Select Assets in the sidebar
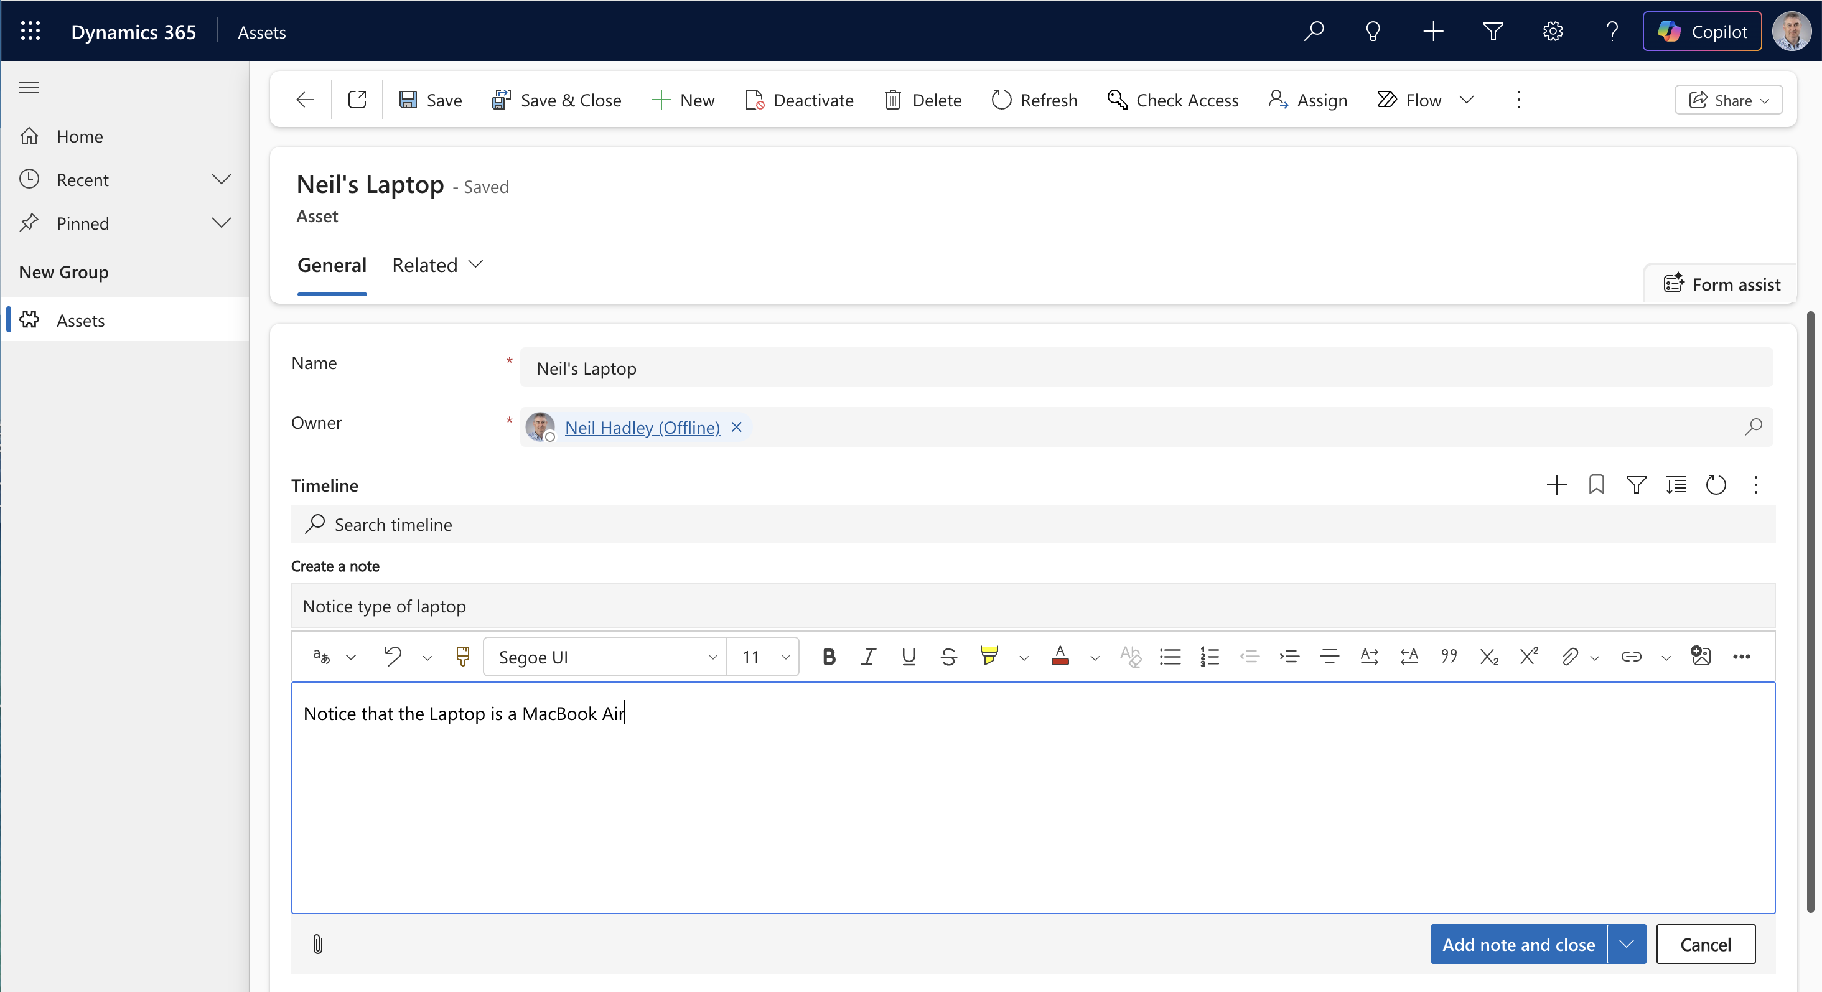1822x992 pixels. [x=125, y=320]
